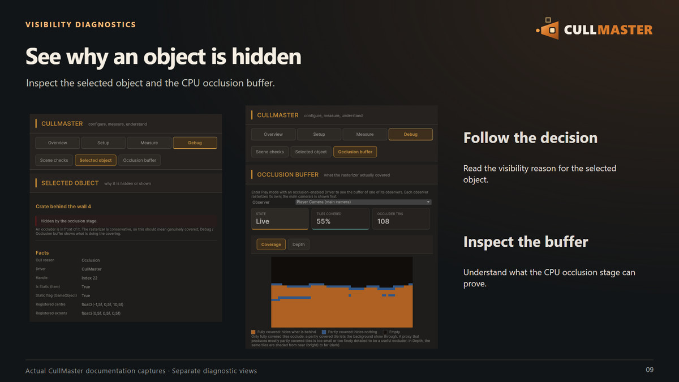Click the State Live card

pyautogui.click(x=280, y=218)
